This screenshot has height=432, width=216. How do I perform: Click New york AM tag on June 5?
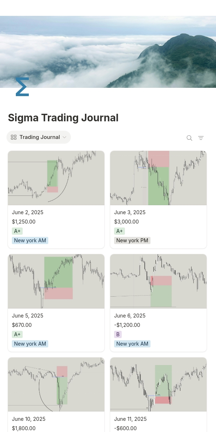(x=30, y=344)
